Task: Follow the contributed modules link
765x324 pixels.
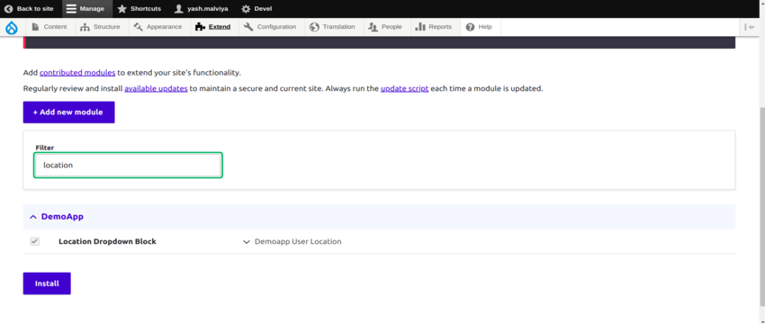Action: [77, 73]
